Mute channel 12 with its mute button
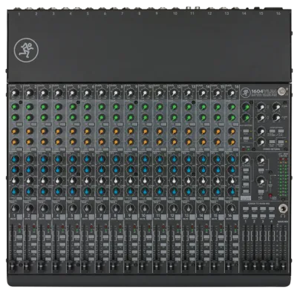The height and width of the screenshot is (293, 297). click(178, 217)
